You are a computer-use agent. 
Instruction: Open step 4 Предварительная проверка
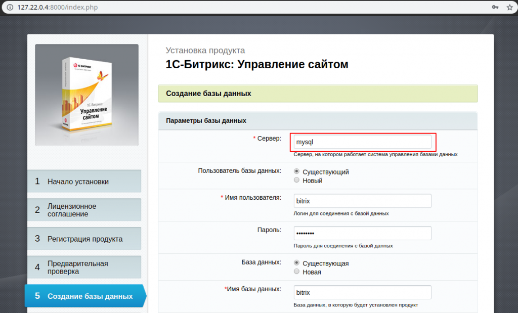(84, 267)
